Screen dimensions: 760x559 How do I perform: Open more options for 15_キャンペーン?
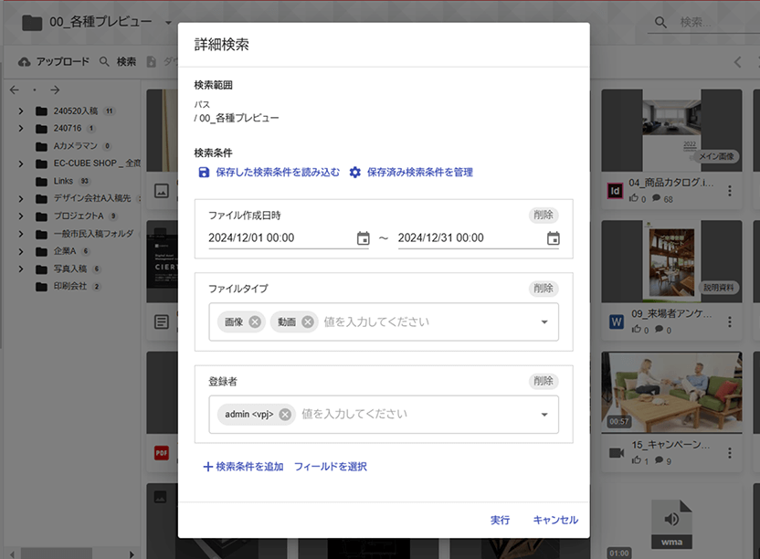coord(730,453)
